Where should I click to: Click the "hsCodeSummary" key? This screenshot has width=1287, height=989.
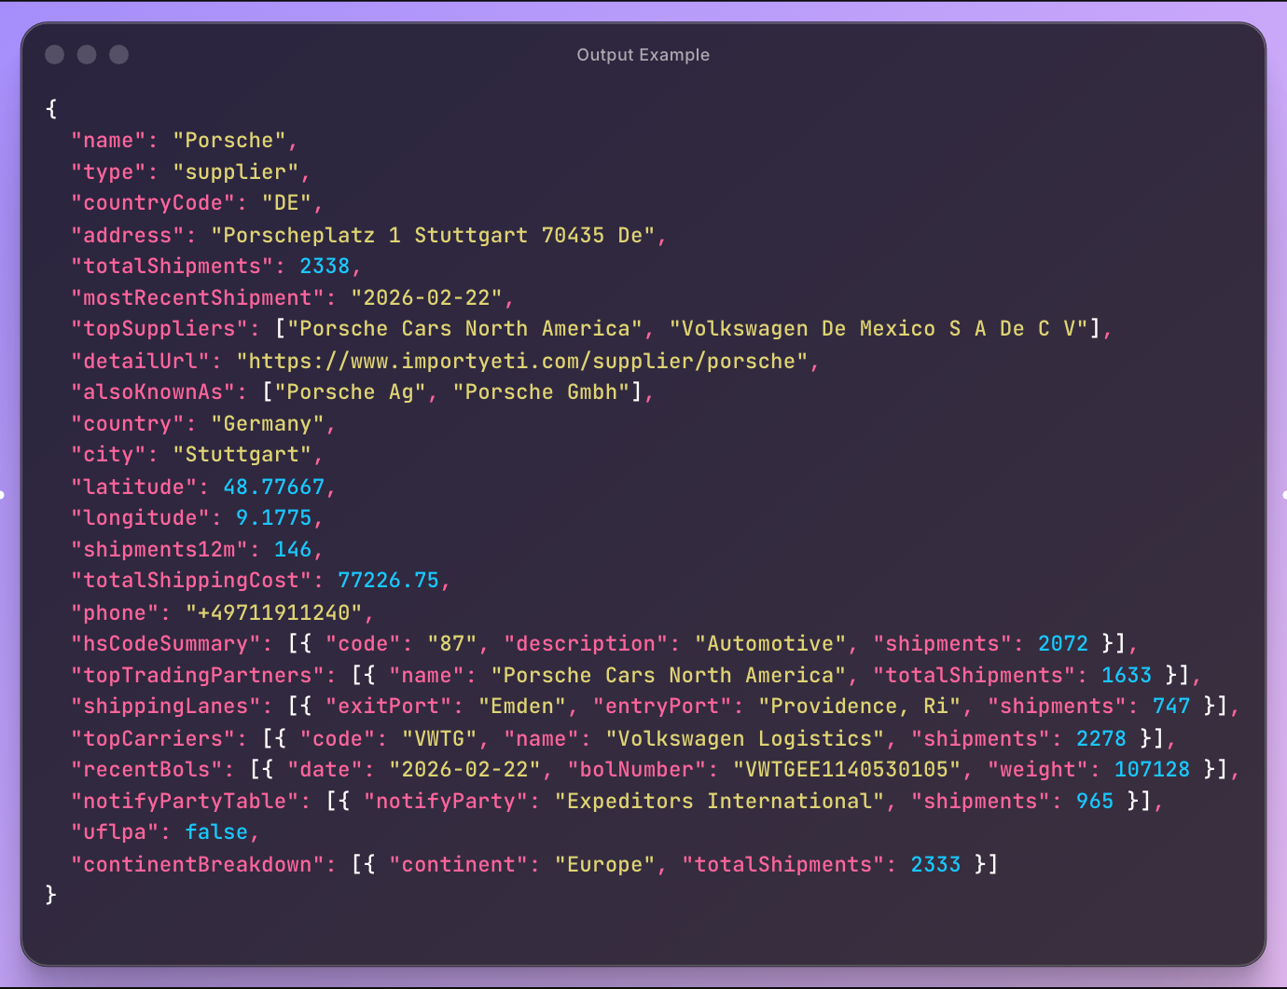(x=166, y=643)
